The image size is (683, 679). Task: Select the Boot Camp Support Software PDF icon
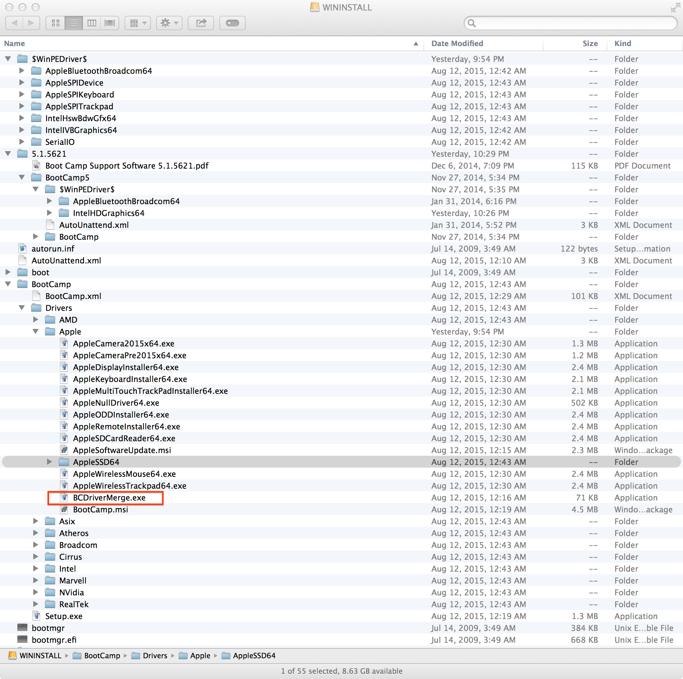click(x=37, y=165)
